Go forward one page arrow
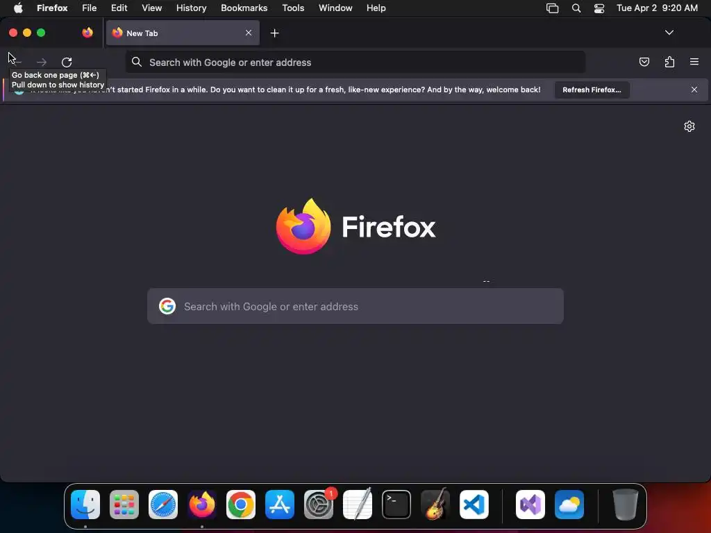The height and width of the screenshot is (533, 711). (42, 62)
